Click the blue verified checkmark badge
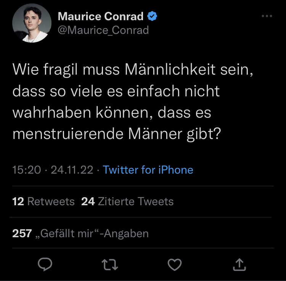The image size is (286, 281). [x=153, y=16]
